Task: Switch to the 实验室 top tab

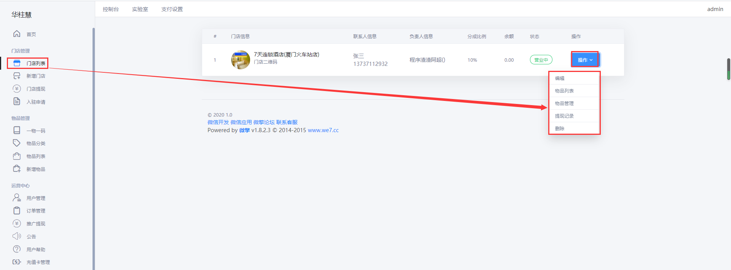Action: click(140, 9)
